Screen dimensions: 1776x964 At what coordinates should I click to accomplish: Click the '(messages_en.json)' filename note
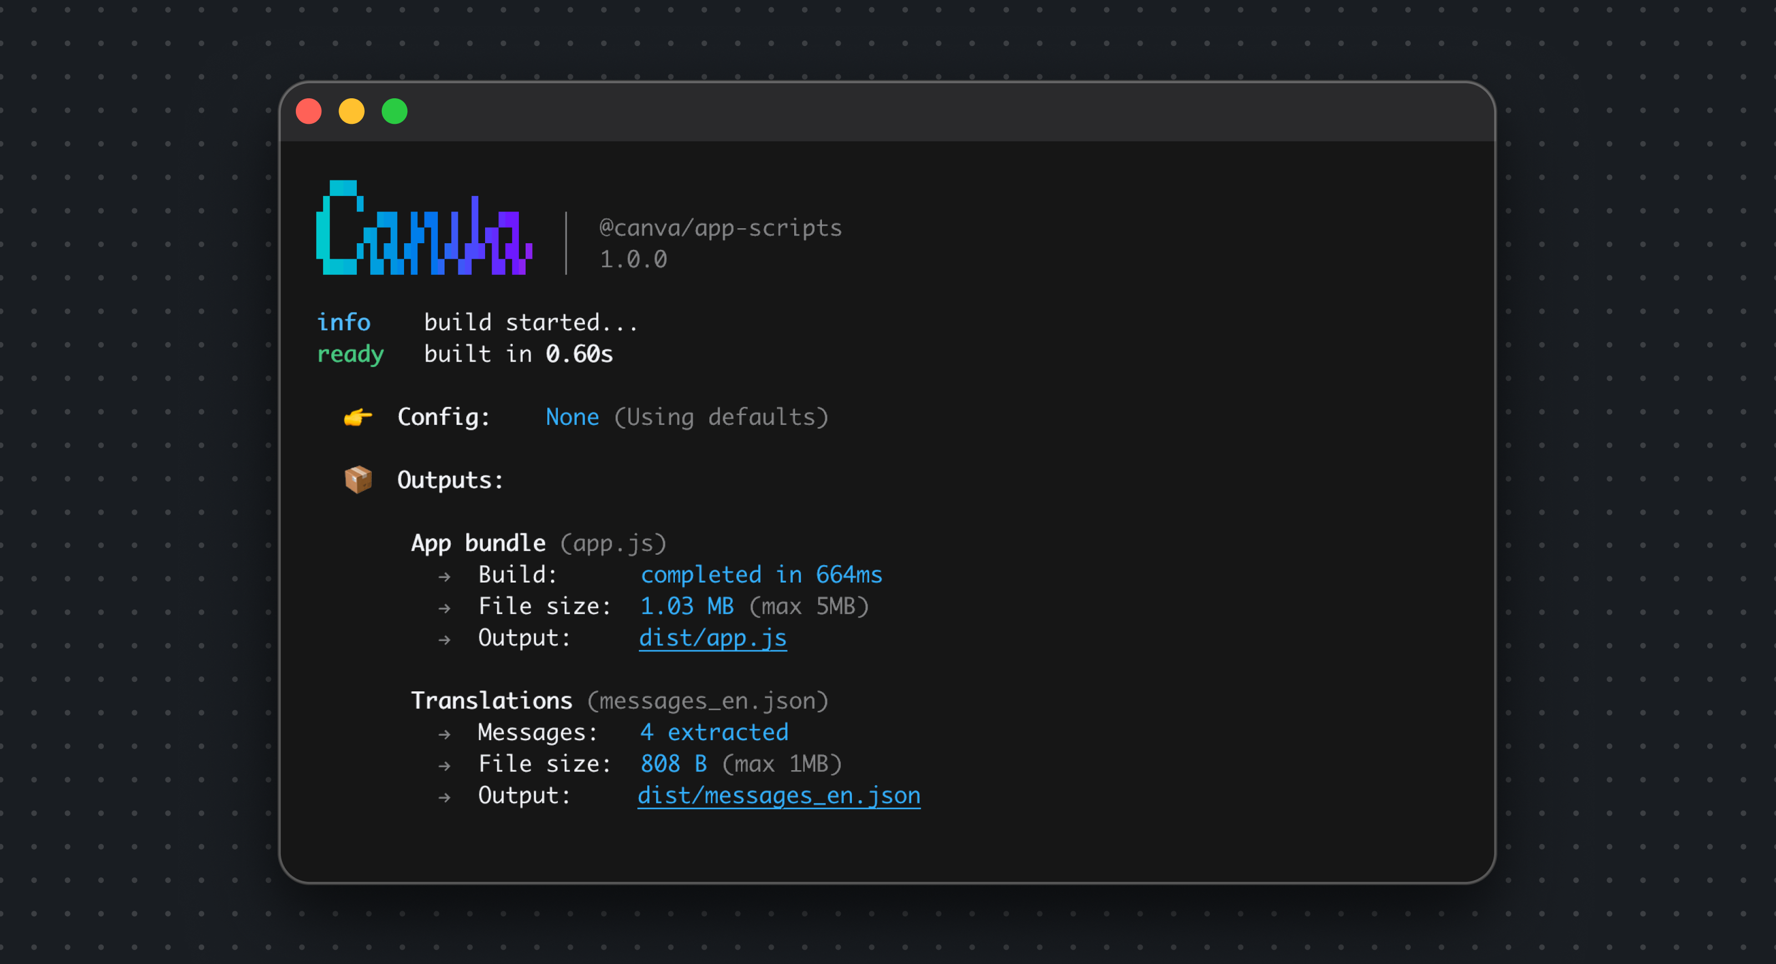[708, 701]
